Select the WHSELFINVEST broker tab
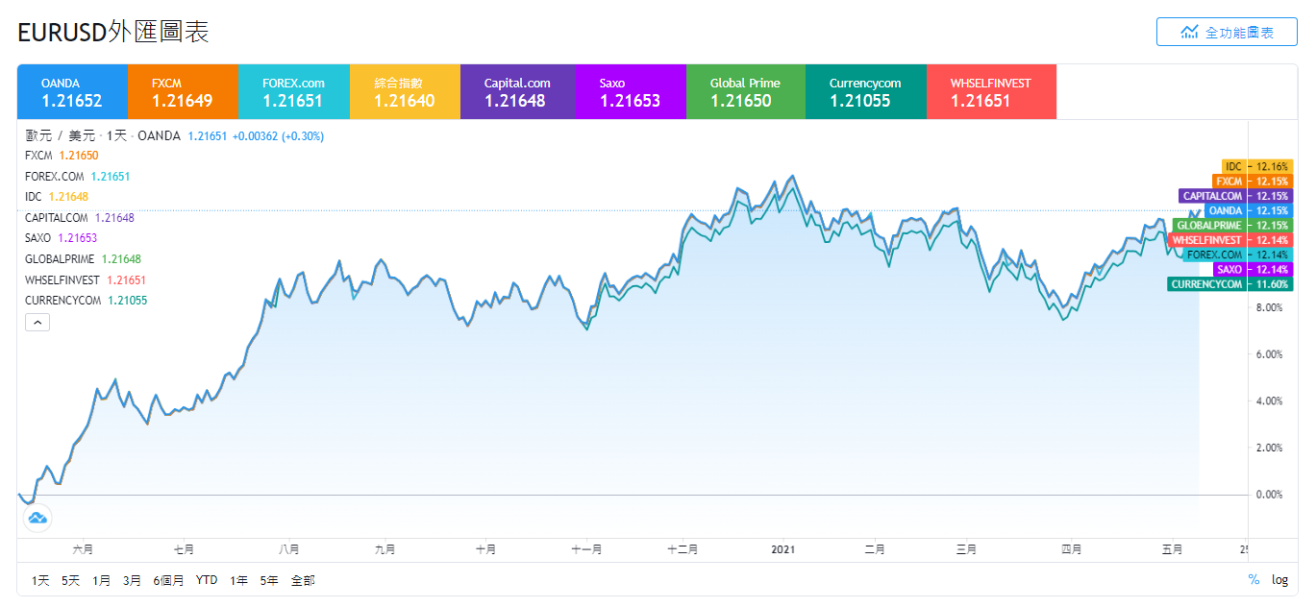 click(991, 92)
